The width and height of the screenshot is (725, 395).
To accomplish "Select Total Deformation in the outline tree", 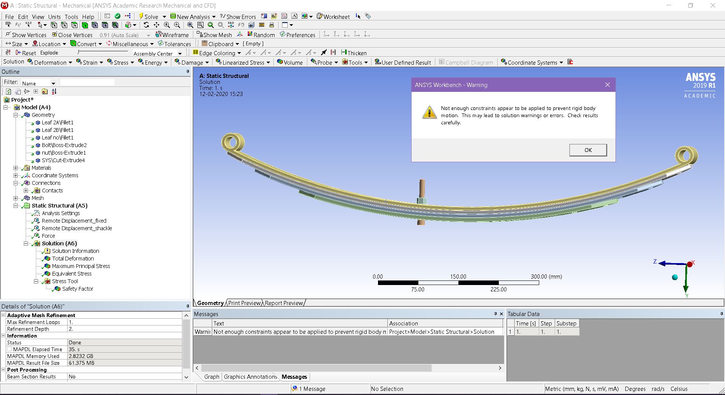I will tap(73, 259).
